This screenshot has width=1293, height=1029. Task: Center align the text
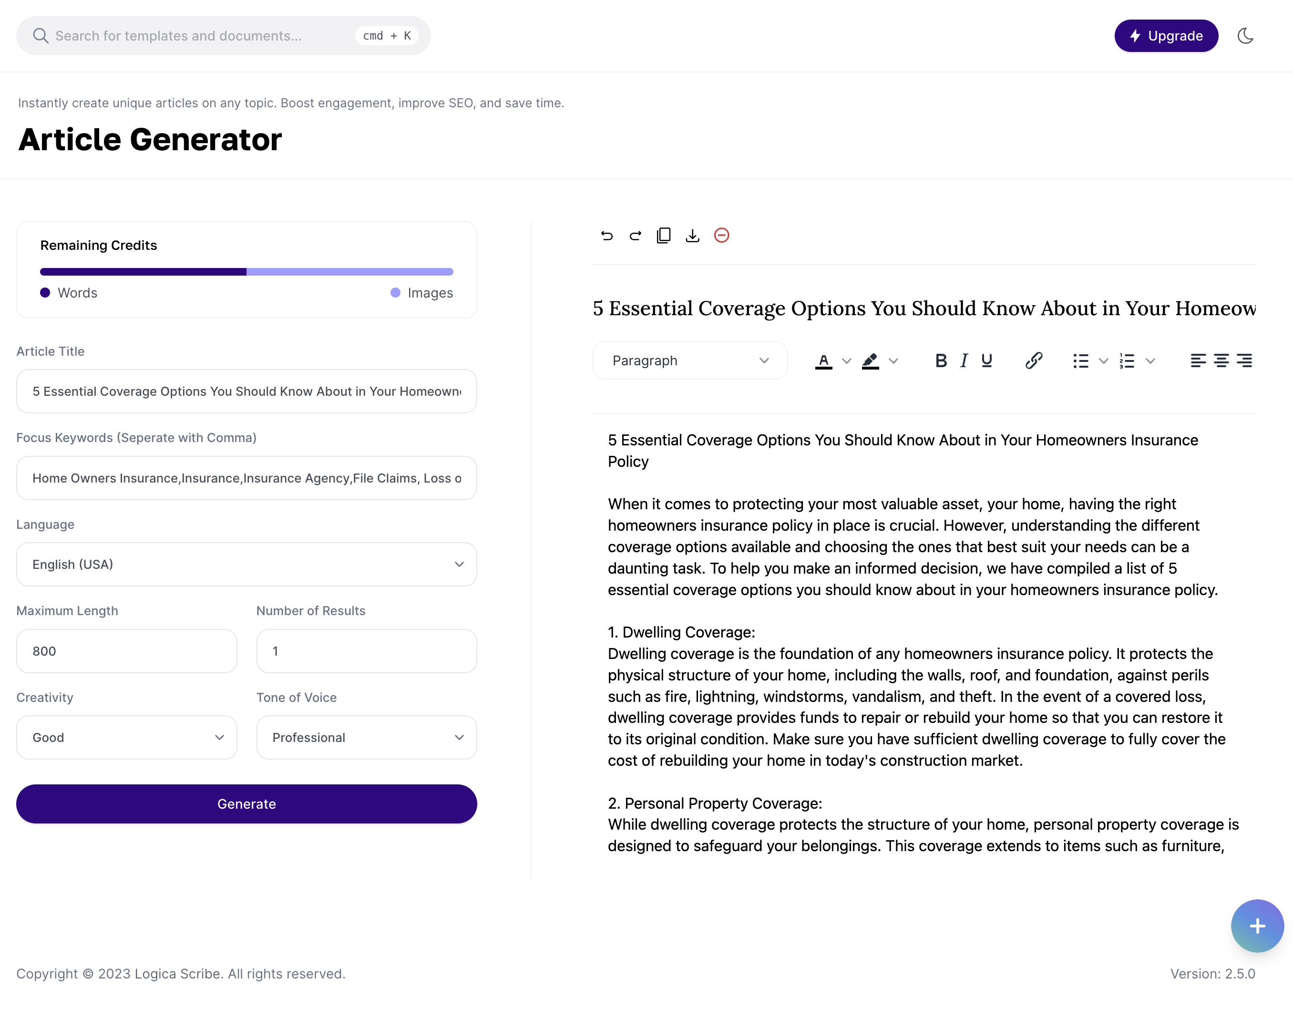(1221, 360)
